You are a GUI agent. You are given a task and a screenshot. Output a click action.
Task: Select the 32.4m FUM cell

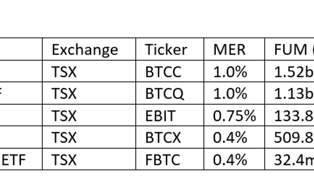[x=289, y=159]
